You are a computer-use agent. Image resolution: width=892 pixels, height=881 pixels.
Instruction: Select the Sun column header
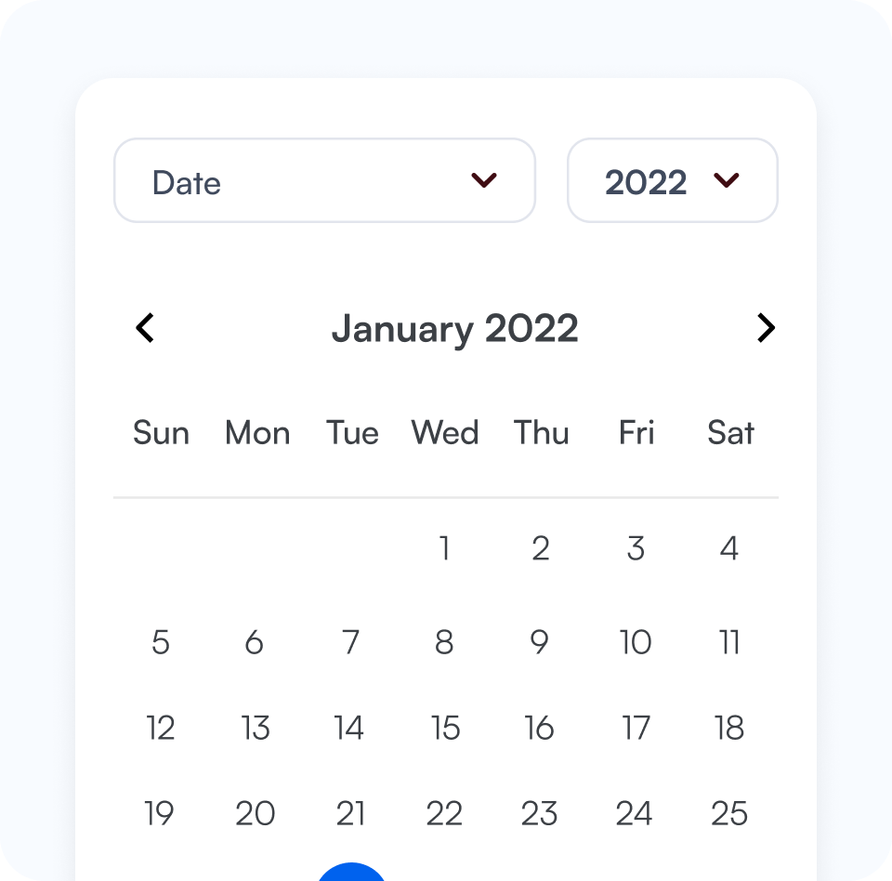click(161, 432)
